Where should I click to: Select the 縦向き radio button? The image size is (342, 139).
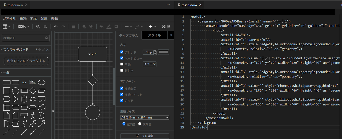click(124, 124)
